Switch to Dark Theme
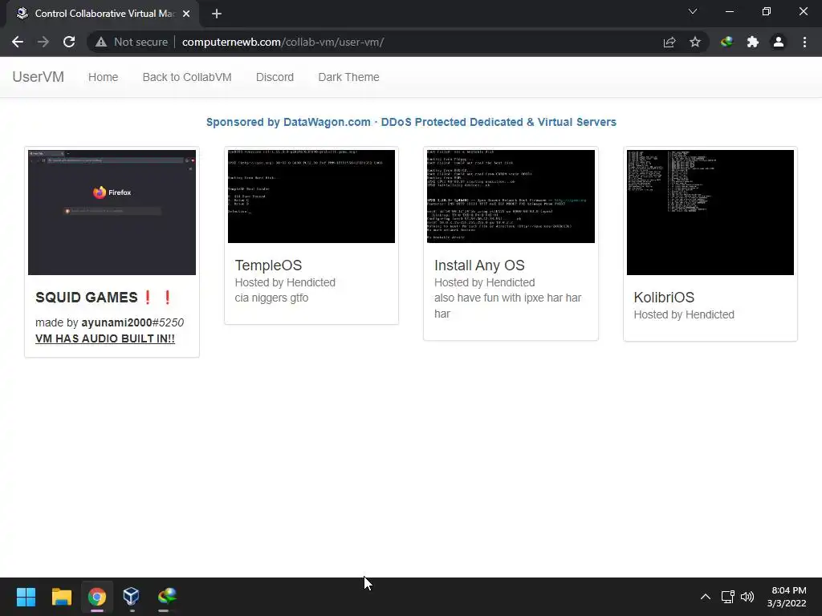 [x=348, y=77]
